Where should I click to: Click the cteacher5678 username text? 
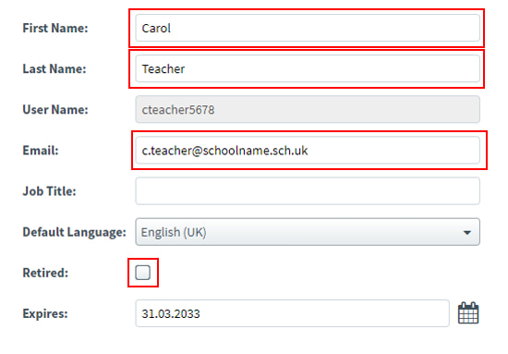pyautogui.click(x=178, y=110)
